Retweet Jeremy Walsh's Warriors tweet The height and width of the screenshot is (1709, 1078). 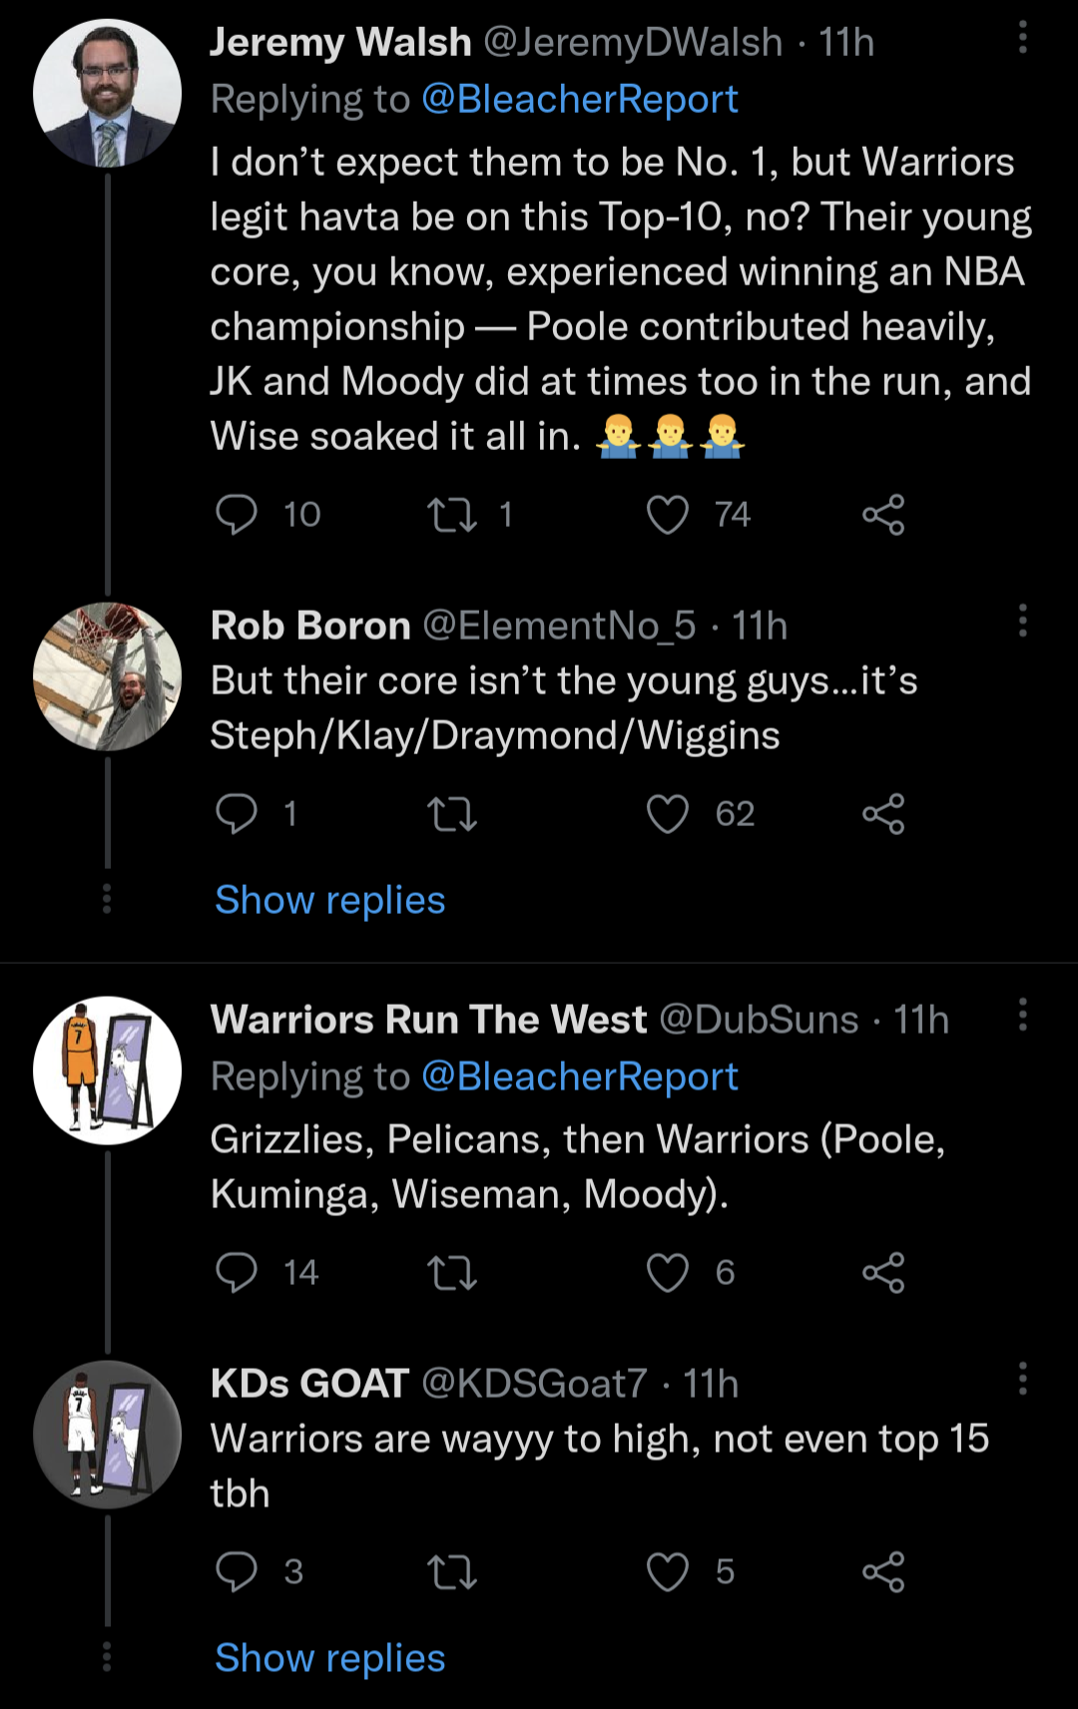[452, 515]
